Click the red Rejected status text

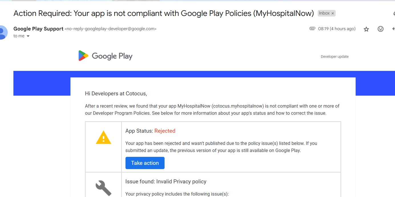coord(165,131)
